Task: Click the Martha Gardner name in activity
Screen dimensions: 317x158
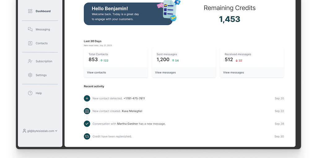Action: click(x=127, y=124)
